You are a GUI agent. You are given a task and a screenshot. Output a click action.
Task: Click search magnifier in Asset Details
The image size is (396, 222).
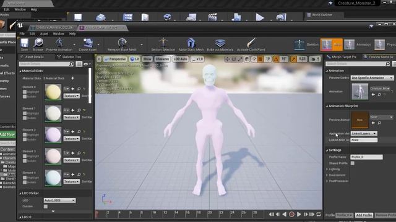tap(72, 64)
